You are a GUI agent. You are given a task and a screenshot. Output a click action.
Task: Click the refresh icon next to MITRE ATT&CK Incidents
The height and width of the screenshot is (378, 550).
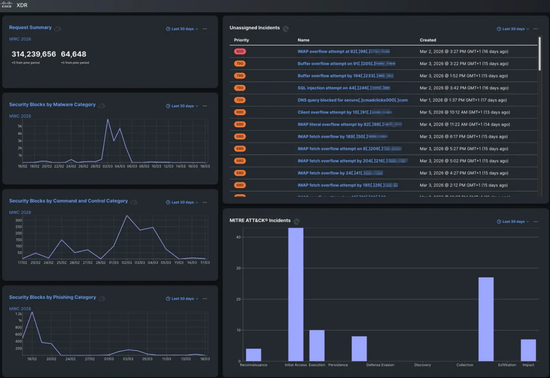click(298, 220)
